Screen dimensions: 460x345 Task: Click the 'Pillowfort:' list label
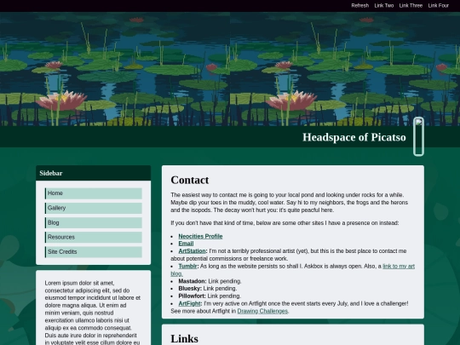pos(193,296)
